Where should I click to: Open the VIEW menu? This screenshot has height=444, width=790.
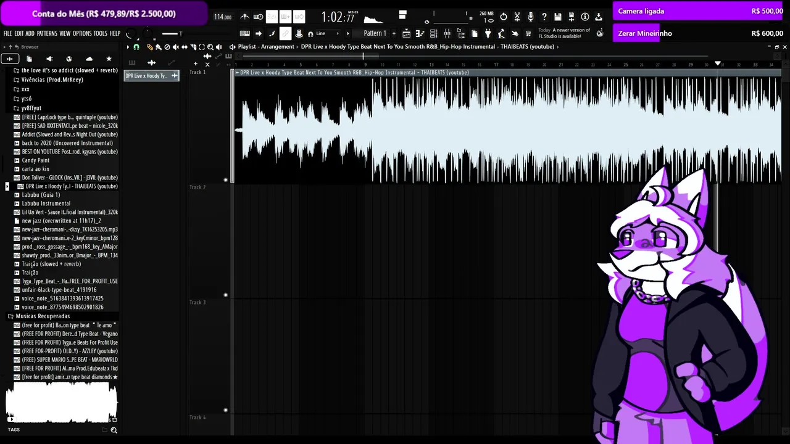(65, 33)
